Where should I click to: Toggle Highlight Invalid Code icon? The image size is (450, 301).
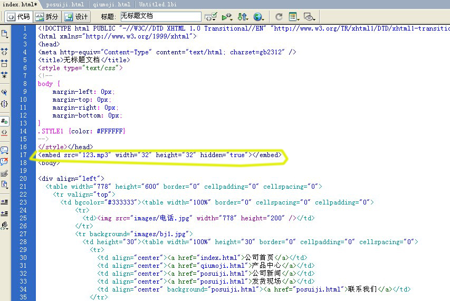coord(4,133)
